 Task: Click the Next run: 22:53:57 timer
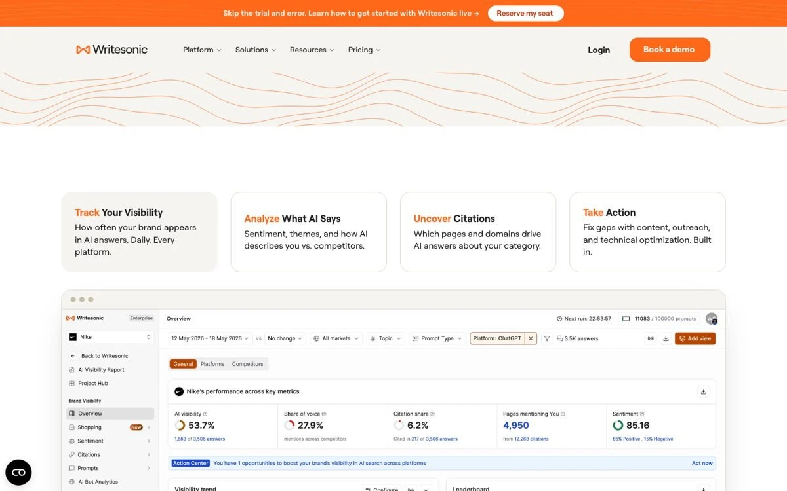pyautogui.click(x=584, y=319)
